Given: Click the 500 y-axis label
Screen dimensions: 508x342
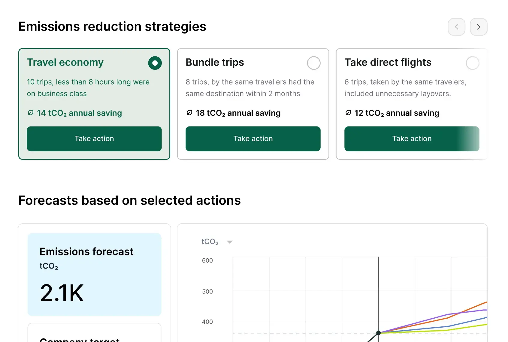Looking at the screenshot, I should [207, 291].
